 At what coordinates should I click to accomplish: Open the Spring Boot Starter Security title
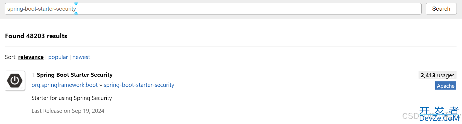point(75,75)
